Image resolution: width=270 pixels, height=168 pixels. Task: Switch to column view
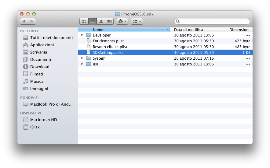pos(101,21)
